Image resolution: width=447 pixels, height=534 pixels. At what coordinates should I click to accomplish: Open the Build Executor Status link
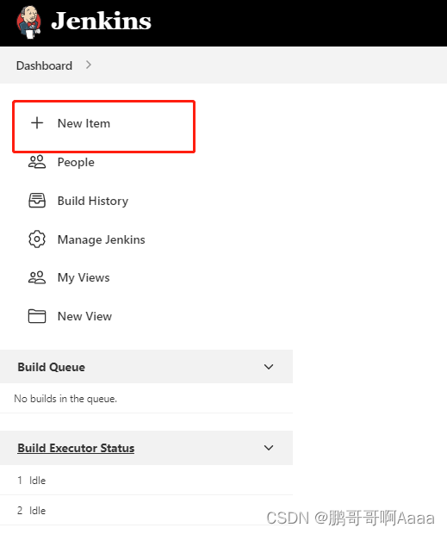click(76, 448)
